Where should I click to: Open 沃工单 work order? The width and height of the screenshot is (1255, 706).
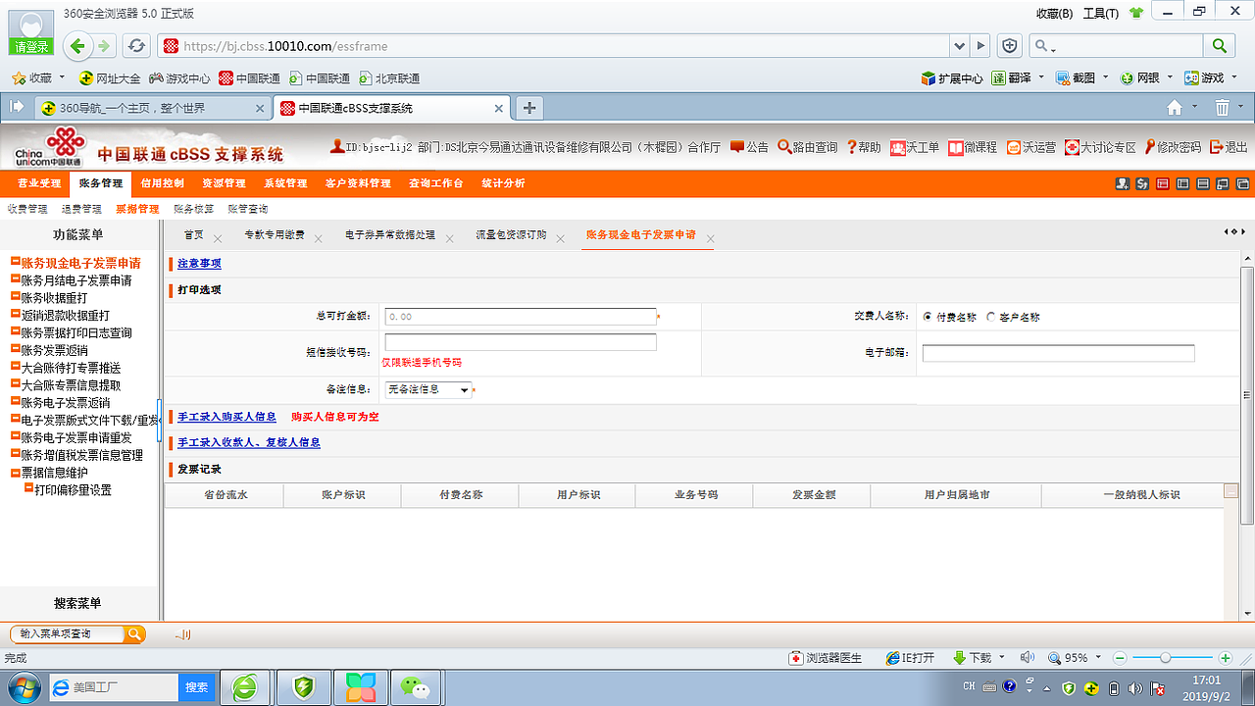coord(915,147)
